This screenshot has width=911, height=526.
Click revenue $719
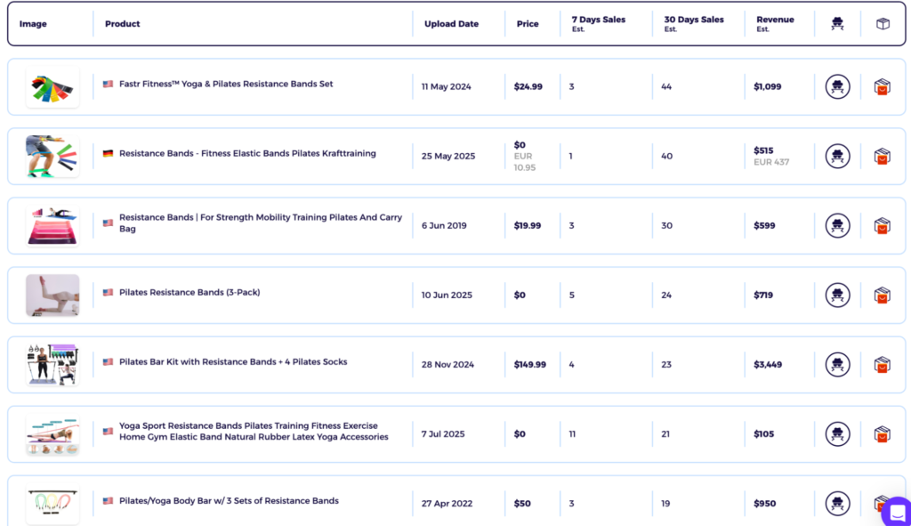(x=763, y=295)
